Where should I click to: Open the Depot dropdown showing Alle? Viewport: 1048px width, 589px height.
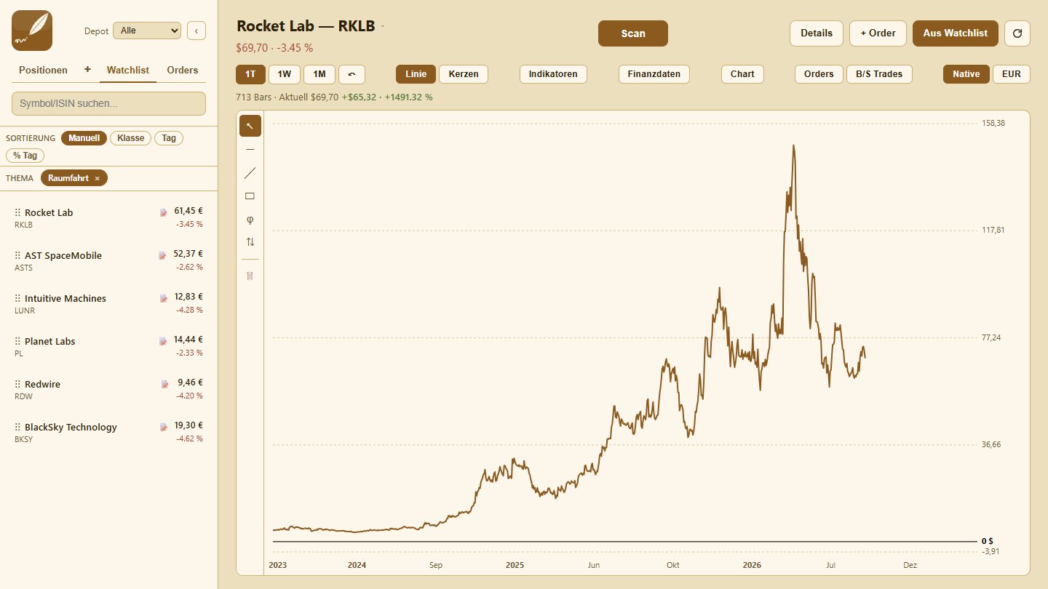147,31
